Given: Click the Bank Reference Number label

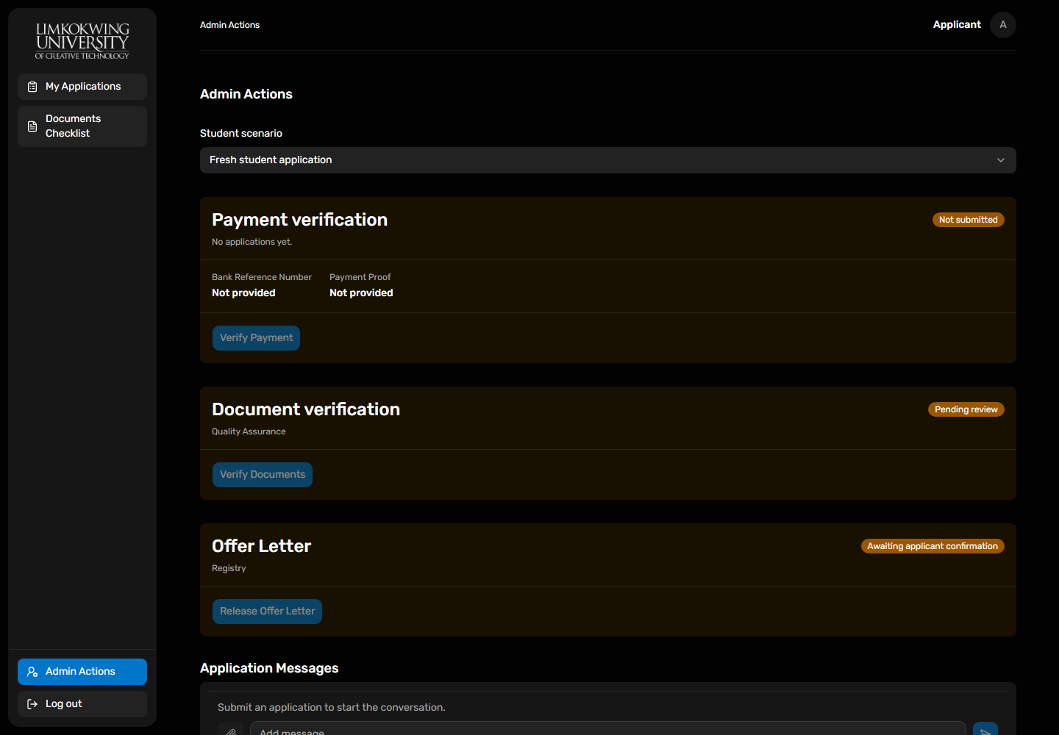Looking at the screenshot, I should pyautogui.click(x=262, y=277).
